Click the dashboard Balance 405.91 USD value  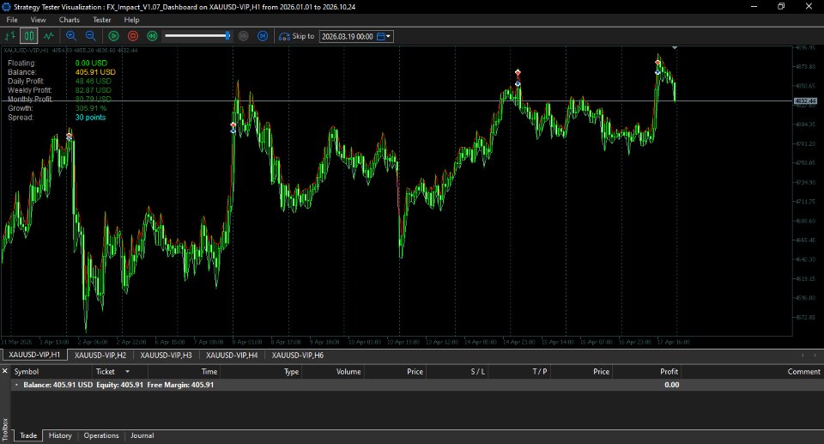(x=95, y=72)
